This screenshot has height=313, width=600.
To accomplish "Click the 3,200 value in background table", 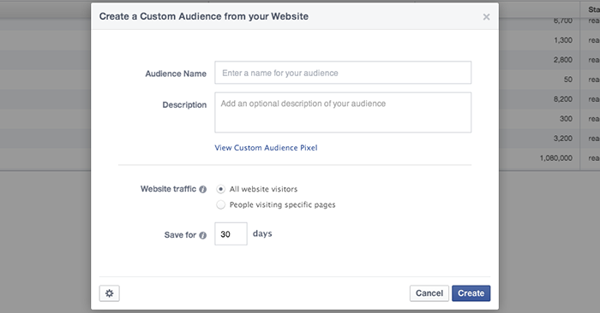I will [x=563, y=139].
